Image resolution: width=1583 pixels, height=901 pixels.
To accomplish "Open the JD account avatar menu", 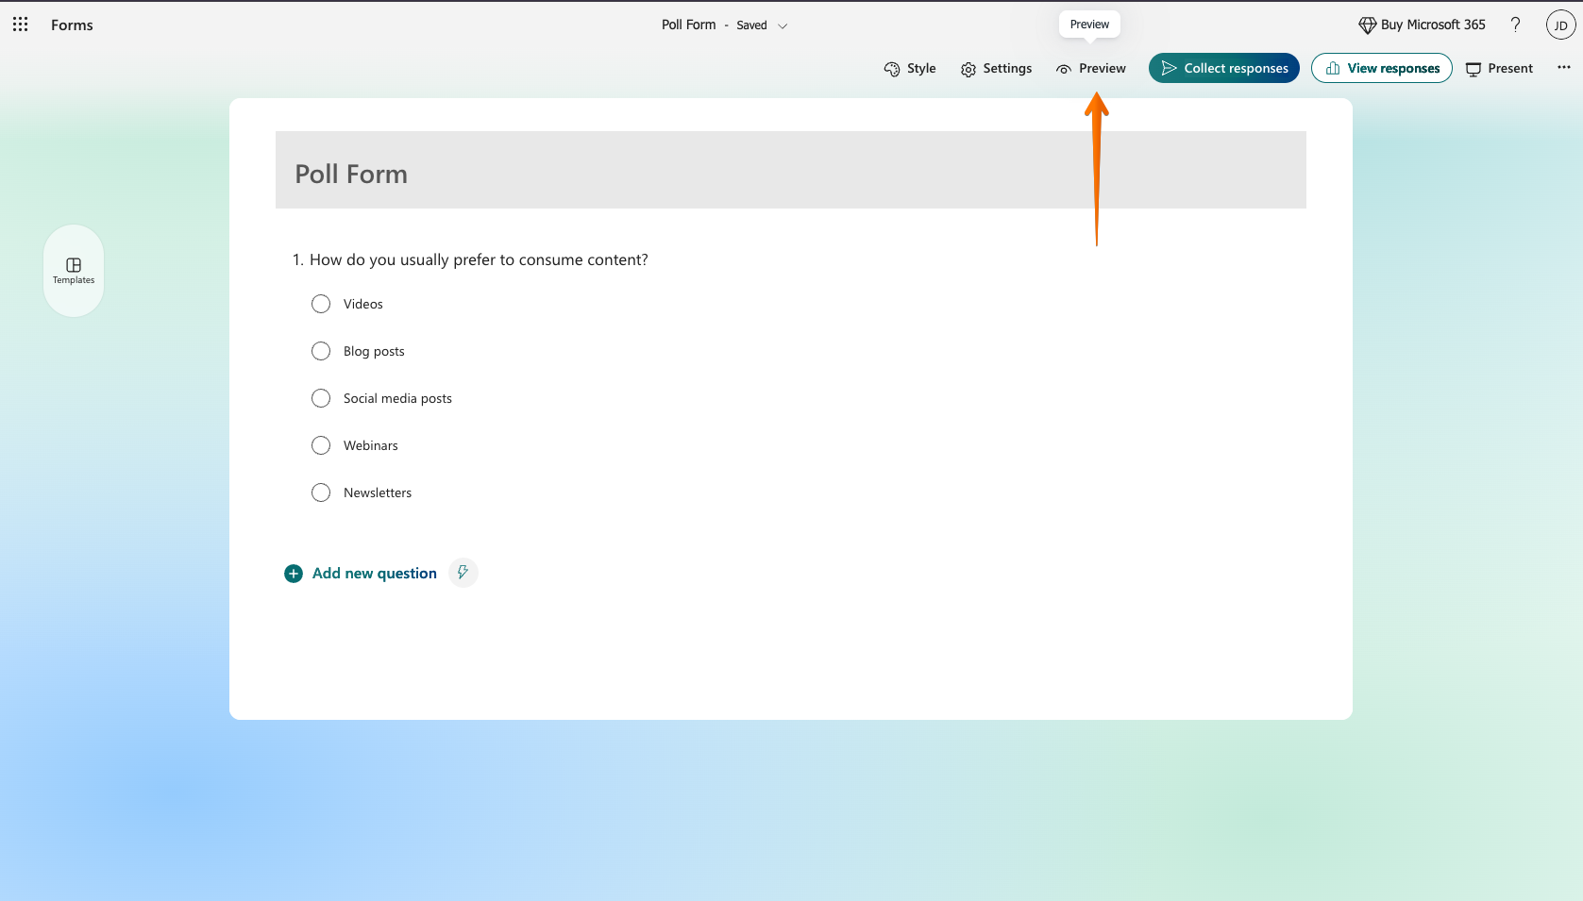I will pos(1560,25).
